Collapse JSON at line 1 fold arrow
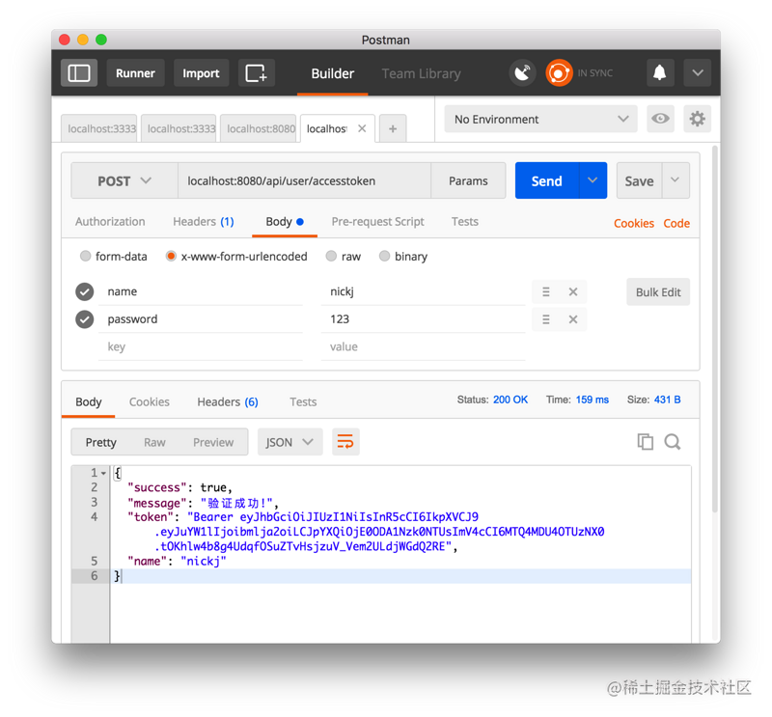 [103, 473]
